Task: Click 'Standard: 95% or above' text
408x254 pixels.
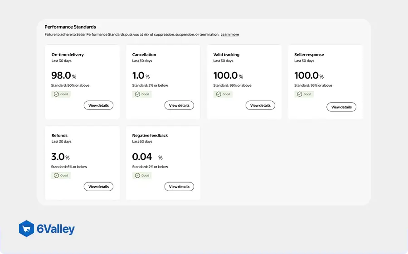Action: point(313,85)
